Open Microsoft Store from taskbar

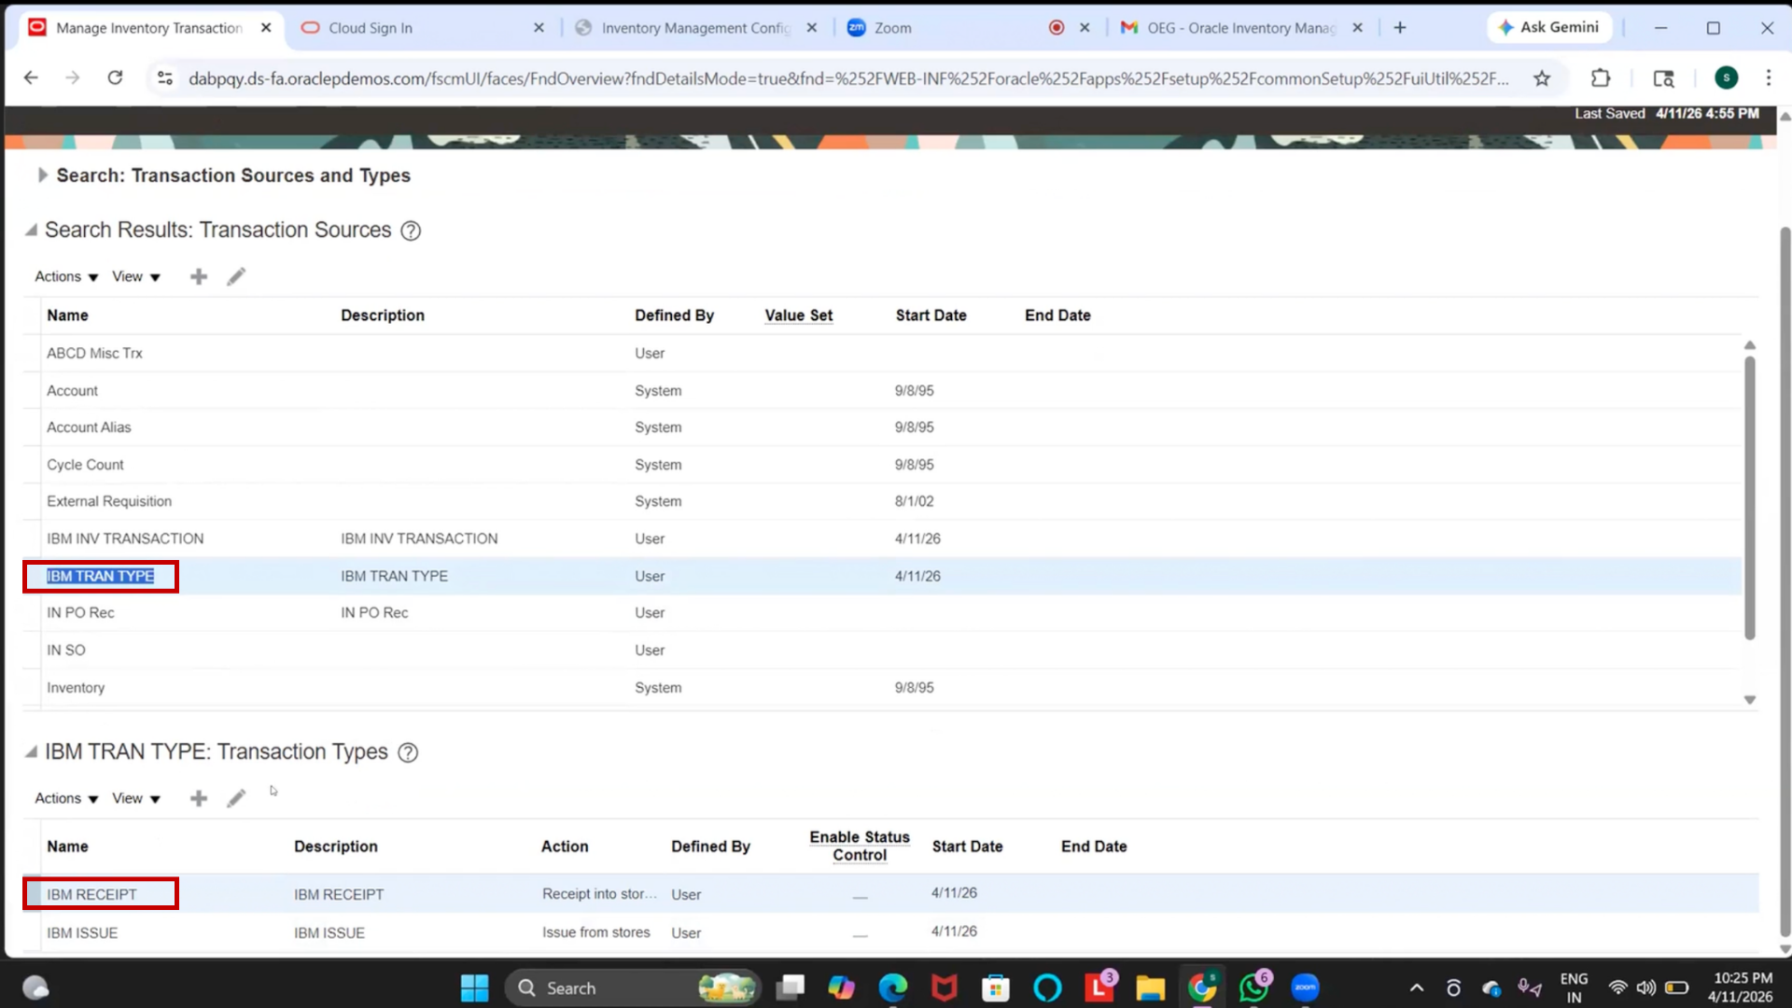click(x=996, y=987)
